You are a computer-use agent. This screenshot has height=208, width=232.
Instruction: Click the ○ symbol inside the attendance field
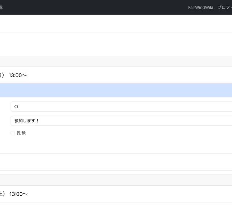(16, 107)
